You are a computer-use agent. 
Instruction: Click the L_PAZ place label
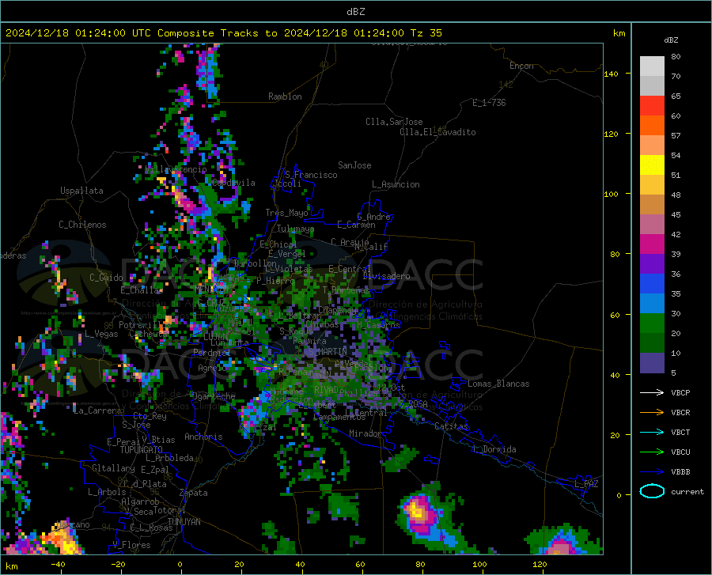pos(586,484)
